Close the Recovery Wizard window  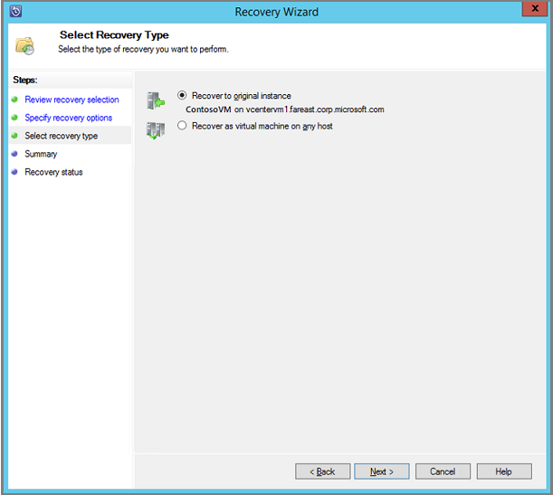535,9
